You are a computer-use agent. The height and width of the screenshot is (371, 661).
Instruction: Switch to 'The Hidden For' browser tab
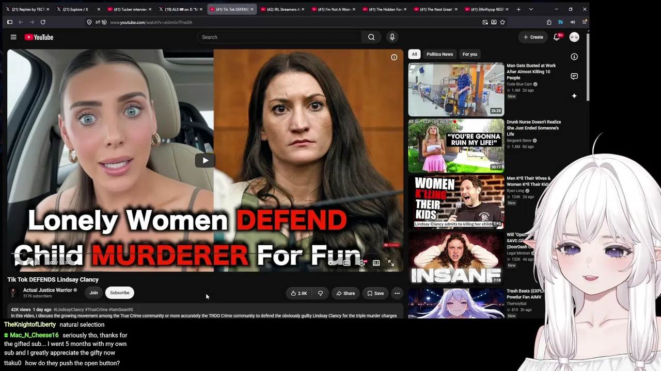384,9
